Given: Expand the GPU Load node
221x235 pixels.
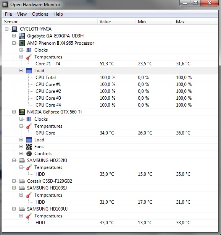Looking at the screenshot, I should (x=21, y=140).
